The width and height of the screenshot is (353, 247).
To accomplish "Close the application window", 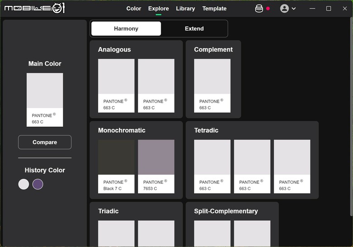I will pyautogui.click(x=345, y=9).
